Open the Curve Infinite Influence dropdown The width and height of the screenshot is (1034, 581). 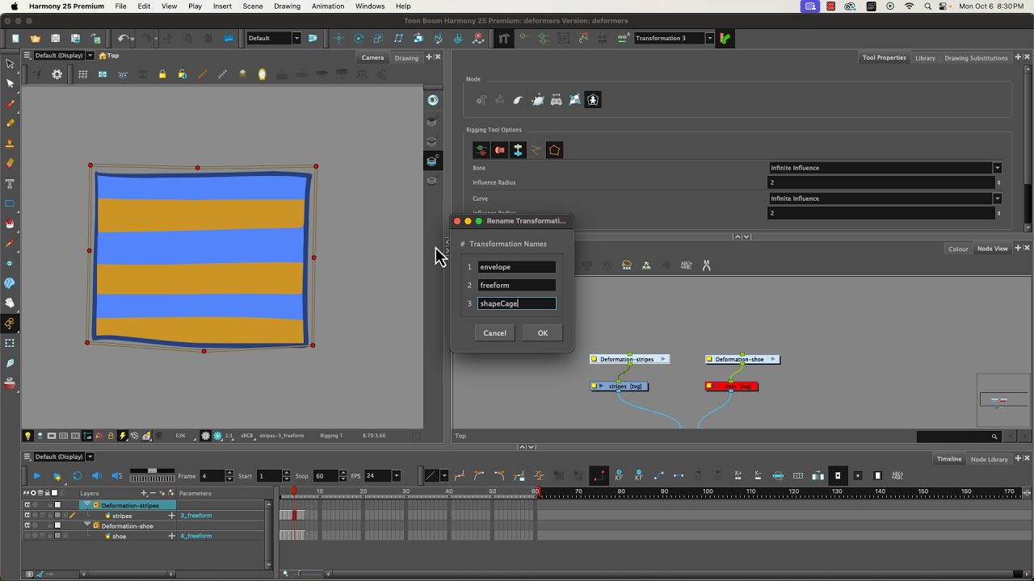point(997,199)
